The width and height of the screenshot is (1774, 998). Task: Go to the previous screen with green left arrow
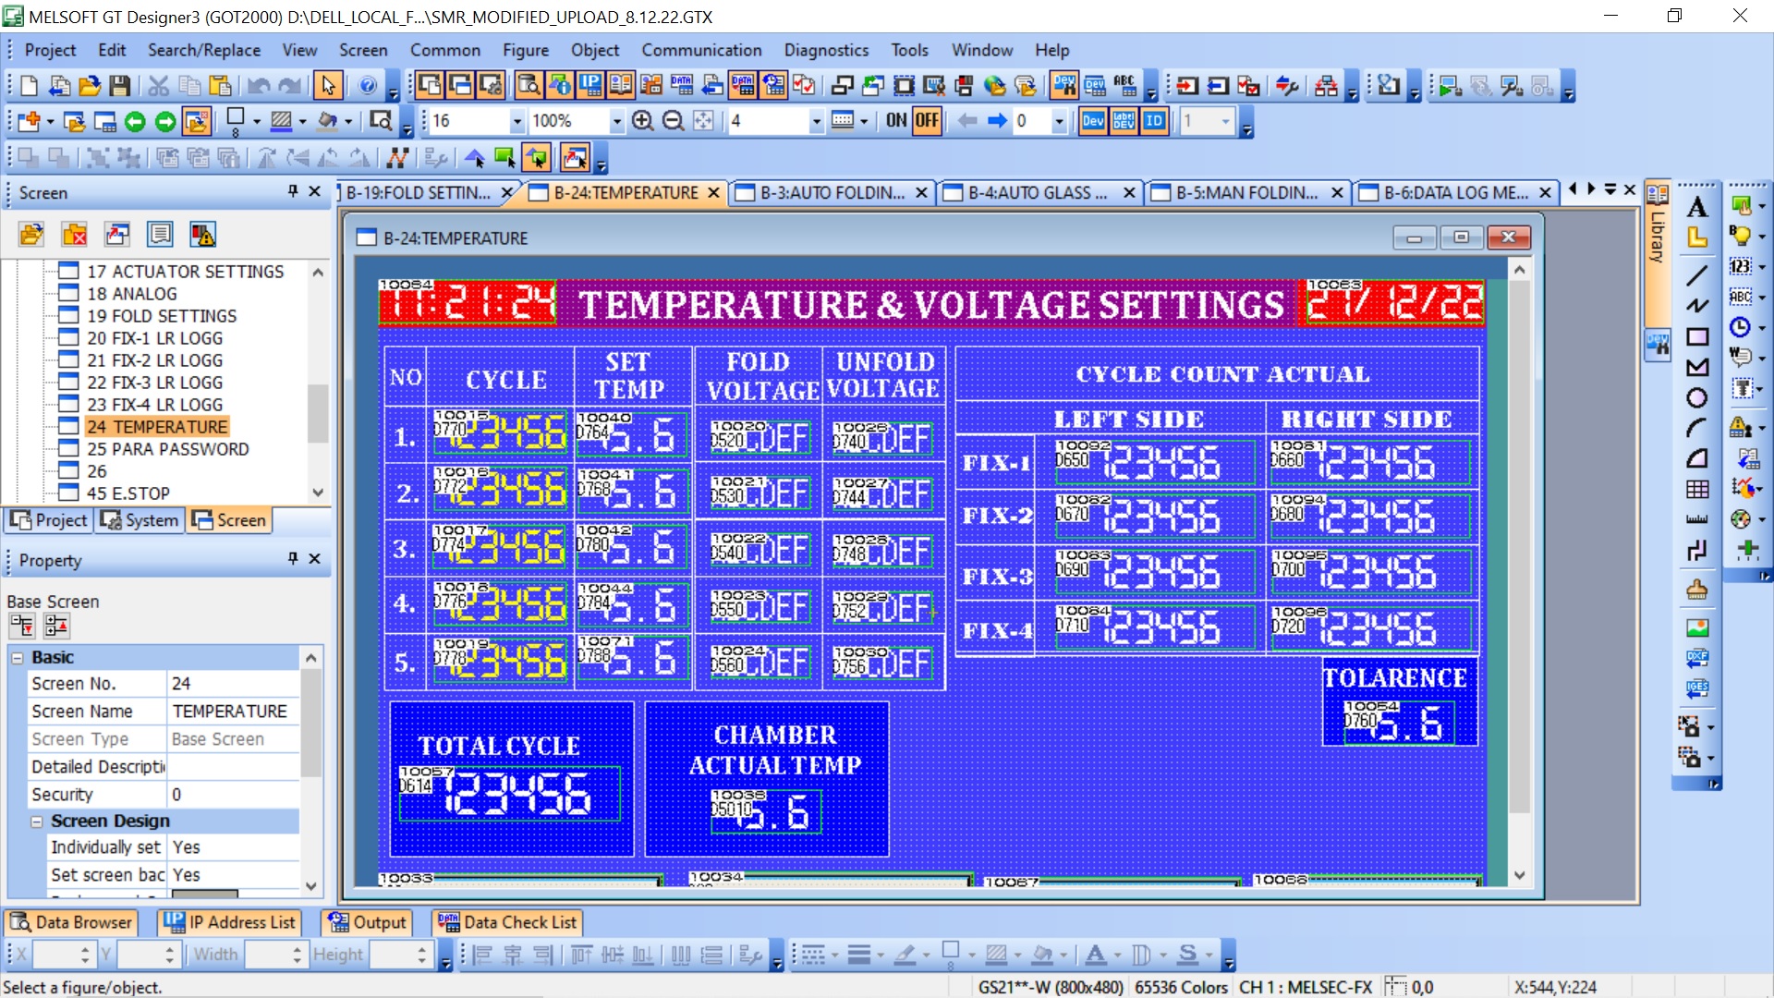[135, 121]
